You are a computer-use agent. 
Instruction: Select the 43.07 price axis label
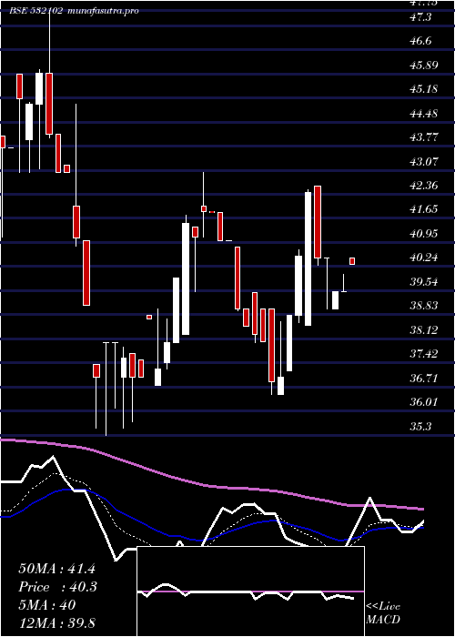pos(424,161)
